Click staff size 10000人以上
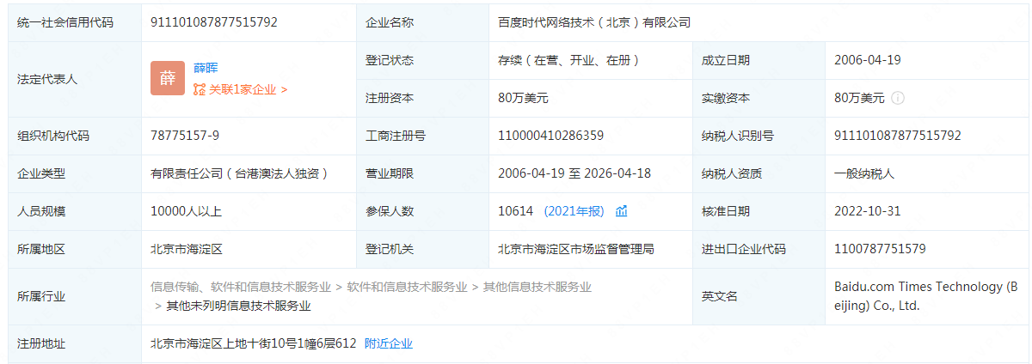Screen dimensions: 1032x364 click(186, 211)
